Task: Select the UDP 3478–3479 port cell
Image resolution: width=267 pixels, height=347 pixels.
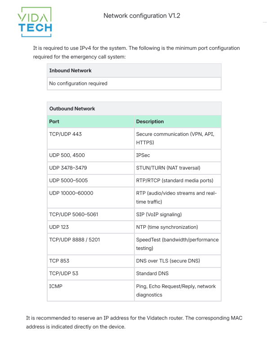Action: point(90,168)
